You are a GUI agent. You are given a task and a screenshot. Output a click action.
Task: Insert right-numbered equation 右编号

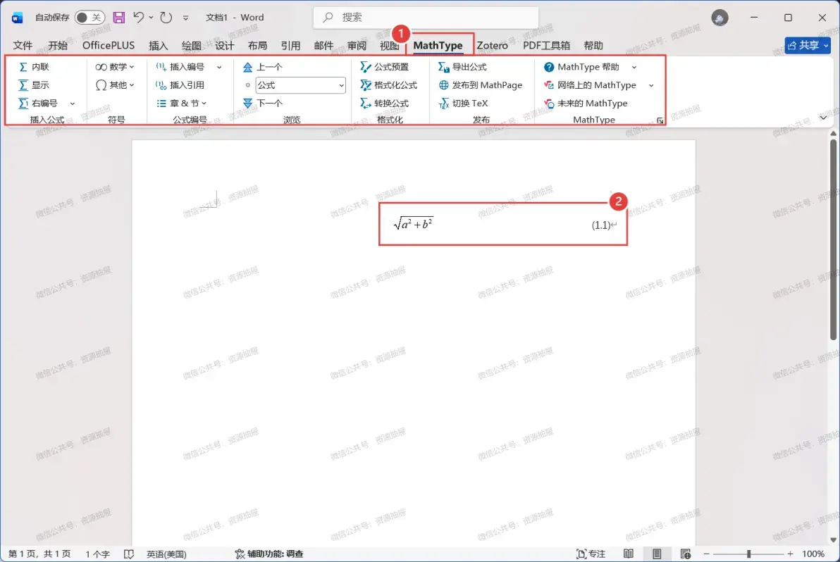[x=38, y=104]
